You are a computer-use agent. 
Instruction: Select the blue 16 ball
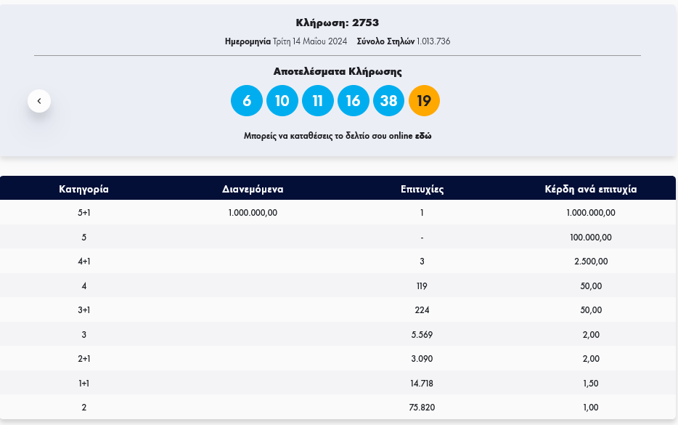[x=353, y=101]
